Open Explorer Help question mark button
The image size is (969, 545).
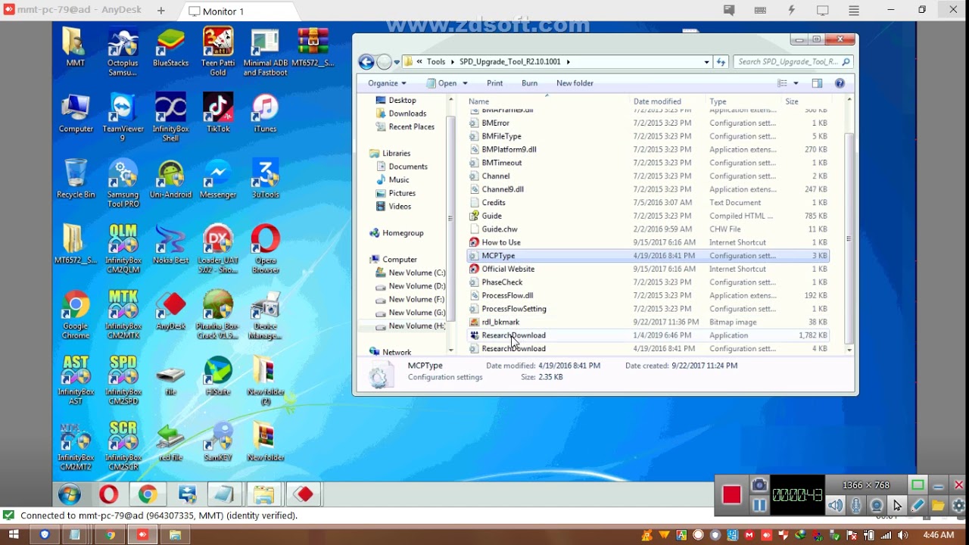[840, 83]
